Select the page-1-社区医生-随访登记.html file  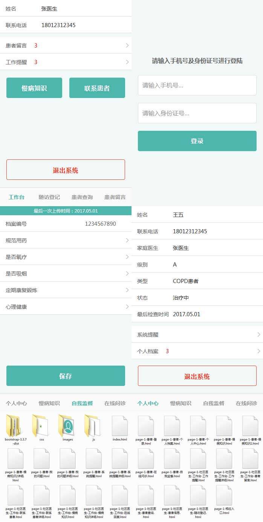(x=198, y=495)
